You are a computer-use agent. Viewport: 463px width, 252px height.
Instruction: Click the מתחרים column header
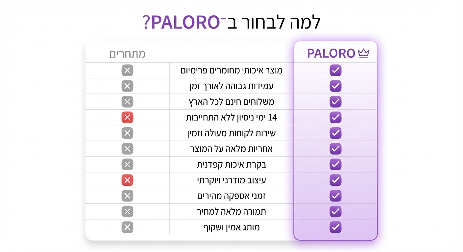(127, 54)
